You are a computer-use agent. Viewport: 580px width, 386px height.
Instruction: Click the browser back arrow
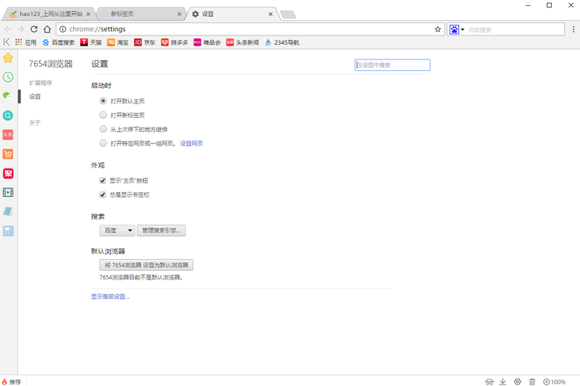(x=7, y=29)
